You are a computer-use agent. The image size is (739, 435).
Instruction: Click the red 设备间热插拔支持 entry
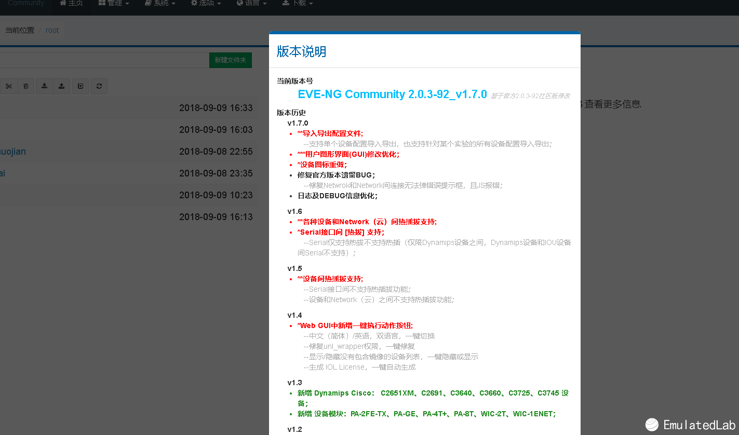tap(330, 279)
